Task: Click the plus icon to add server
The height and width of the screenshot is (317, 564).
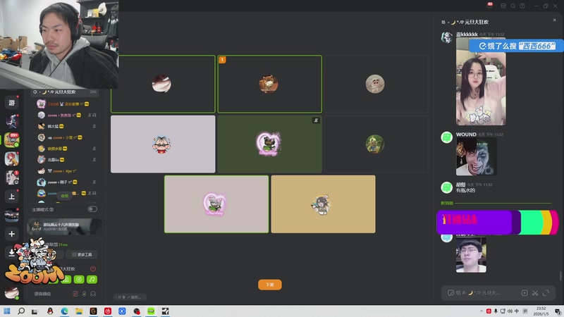Action: (x=11, y=234)
